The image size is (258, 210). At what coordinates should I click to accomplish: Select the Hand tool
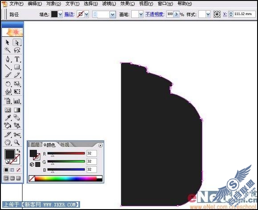coord(8,143)
